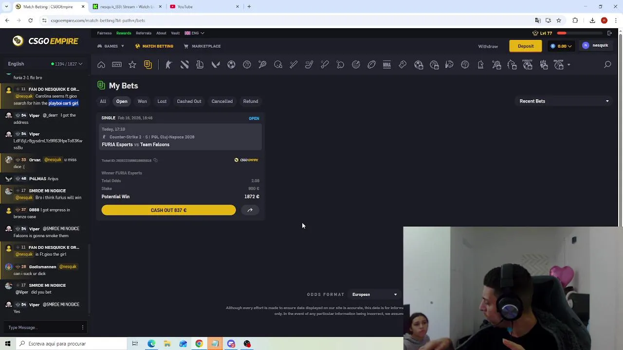The width and height of the screenshot is (623, 350).
Task: Select the American football helmet icon
Action: click(x=278, y=65)
